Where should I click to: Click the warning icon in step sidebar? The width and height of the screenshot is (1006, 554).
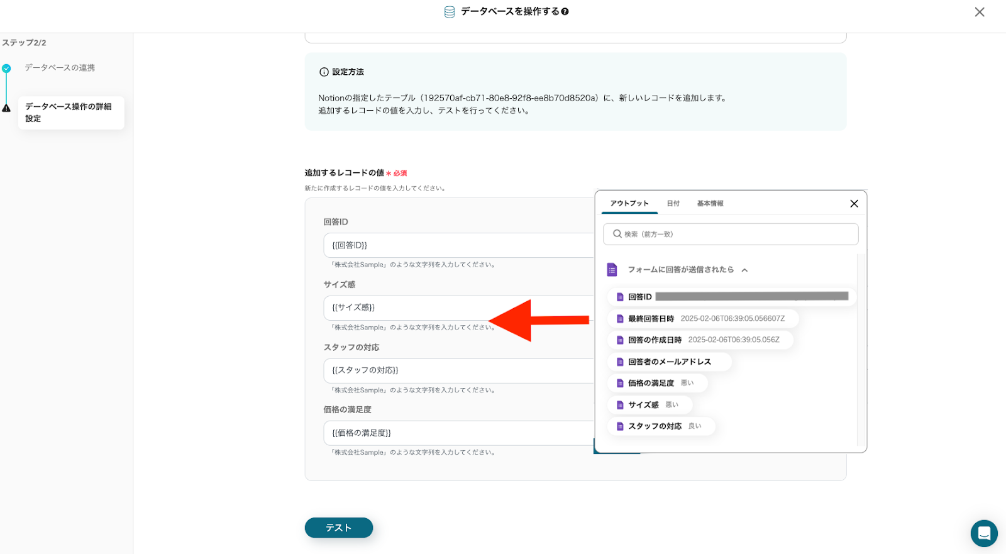(x=6, y=108)
